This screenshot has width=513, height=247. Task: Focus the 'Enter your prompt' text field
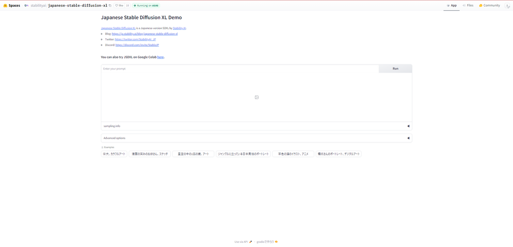240,69
